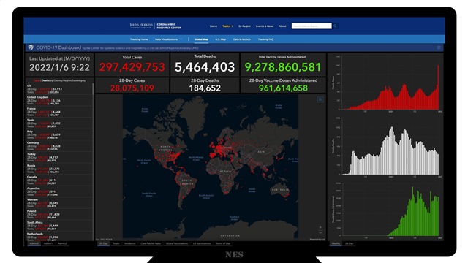468x263 pixels.
Task: Switch charts to 28-Day view
Action: tap(349, 243)
